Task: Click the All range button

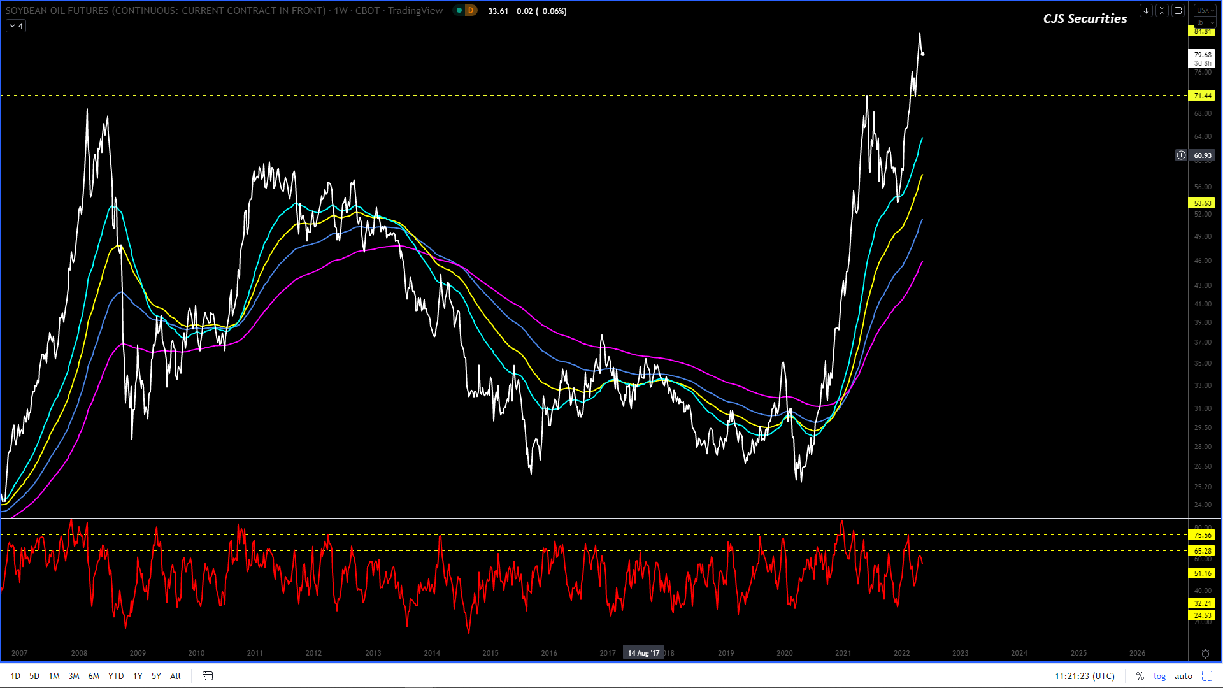Action: pyautogui.click(x=175, y=676)
